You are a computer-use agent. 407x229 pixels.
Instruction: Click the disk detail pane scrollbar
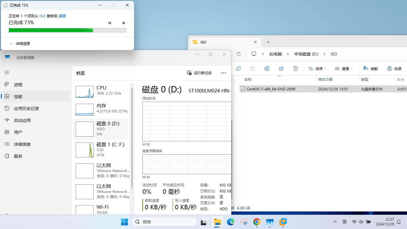(x=232, y=160)
